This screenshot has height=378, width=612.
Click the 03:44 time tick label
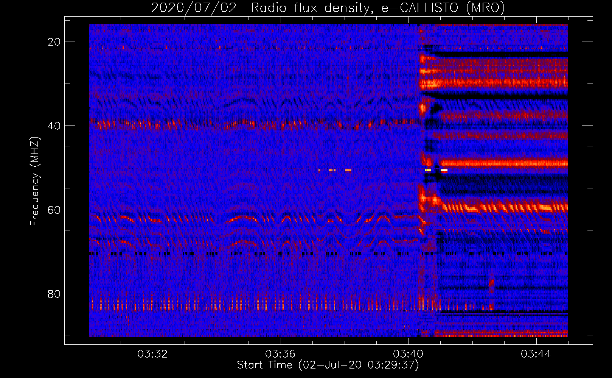click(x=536, y=354)
